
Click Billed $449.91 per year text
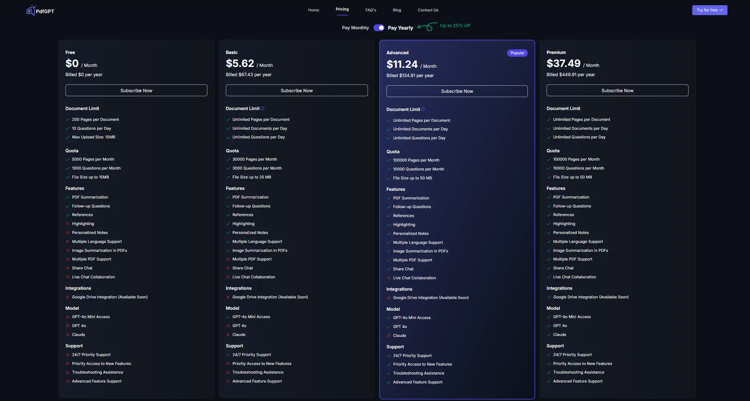(x=570, y=75)
